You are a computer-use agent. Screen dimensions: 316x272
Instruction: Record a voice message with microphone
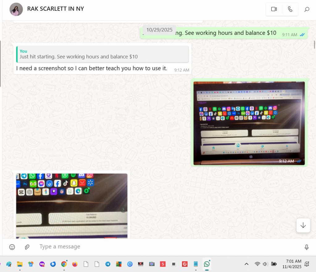coord(306,247)
